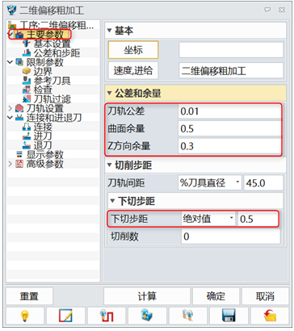Select 刀轨过滤 in the tree
294x331 pixels.
point(52,98)
